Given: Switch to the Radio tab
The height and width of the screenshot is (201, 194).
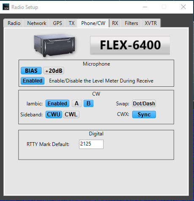Looking at the screenshot, I should point(14,23).
